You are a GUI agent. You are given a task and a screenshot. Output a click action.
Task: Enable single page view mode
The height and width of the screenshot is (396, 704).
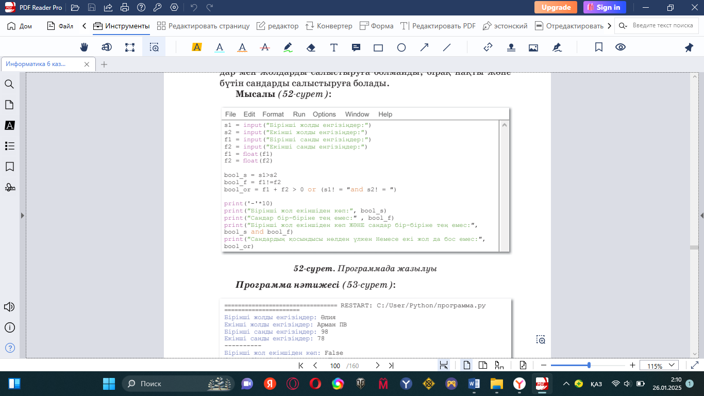[x=466, y=365]
